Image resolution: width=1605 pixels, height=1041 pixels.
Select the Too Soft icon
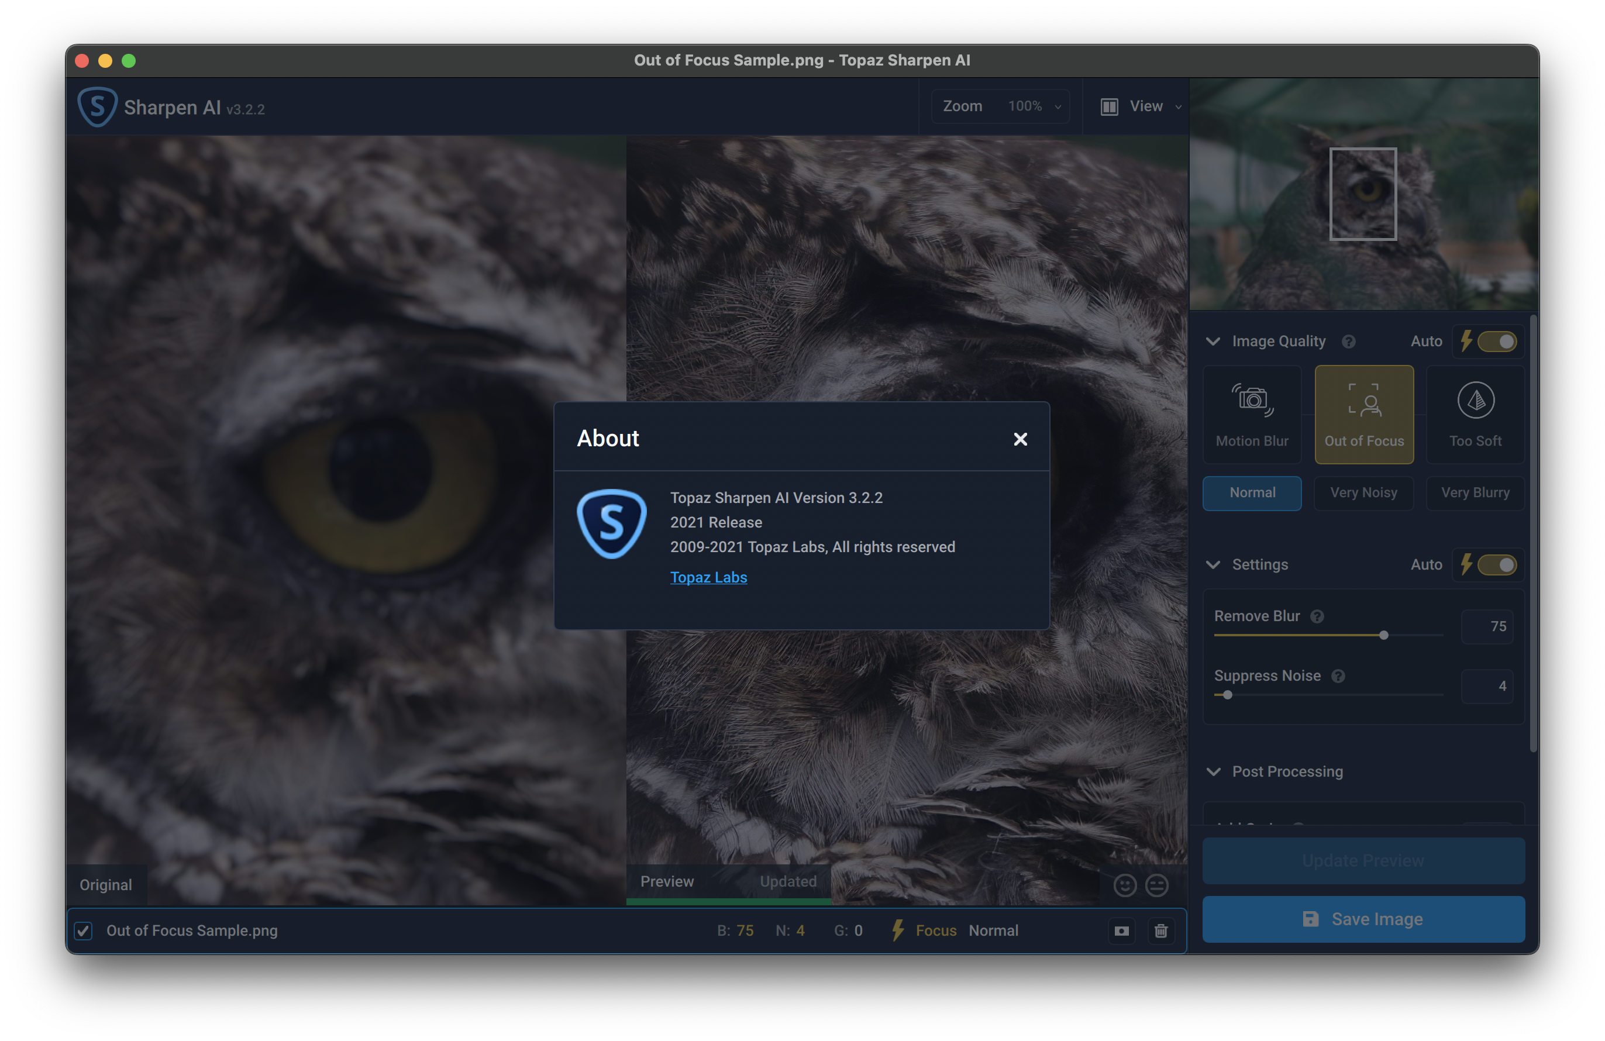click(x=1475, y=401)
